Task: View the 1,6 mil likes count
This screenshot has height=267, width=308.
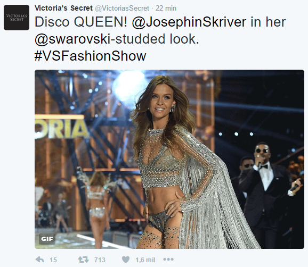Action: click(x=145, y=260)
